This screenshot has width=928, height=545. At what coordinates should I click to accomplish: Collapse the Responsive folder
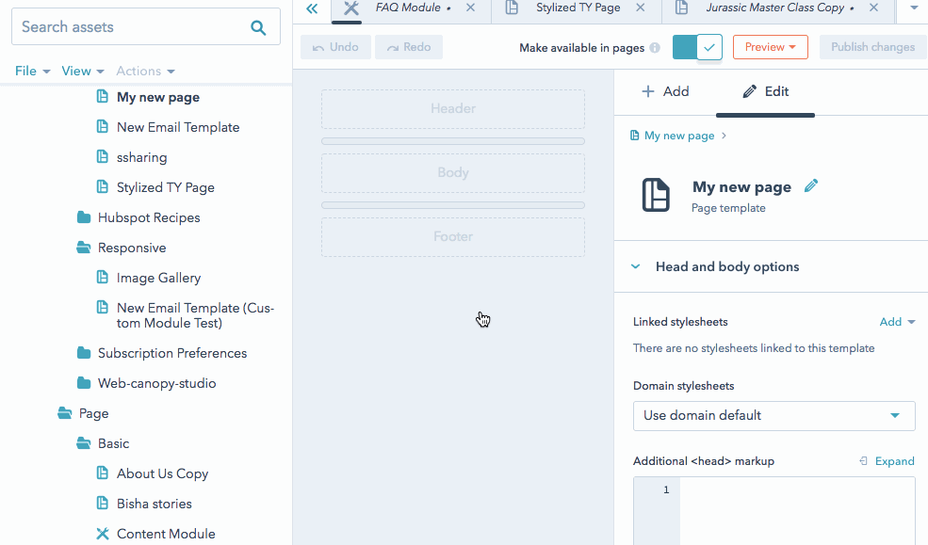click(x=132, y=248)
